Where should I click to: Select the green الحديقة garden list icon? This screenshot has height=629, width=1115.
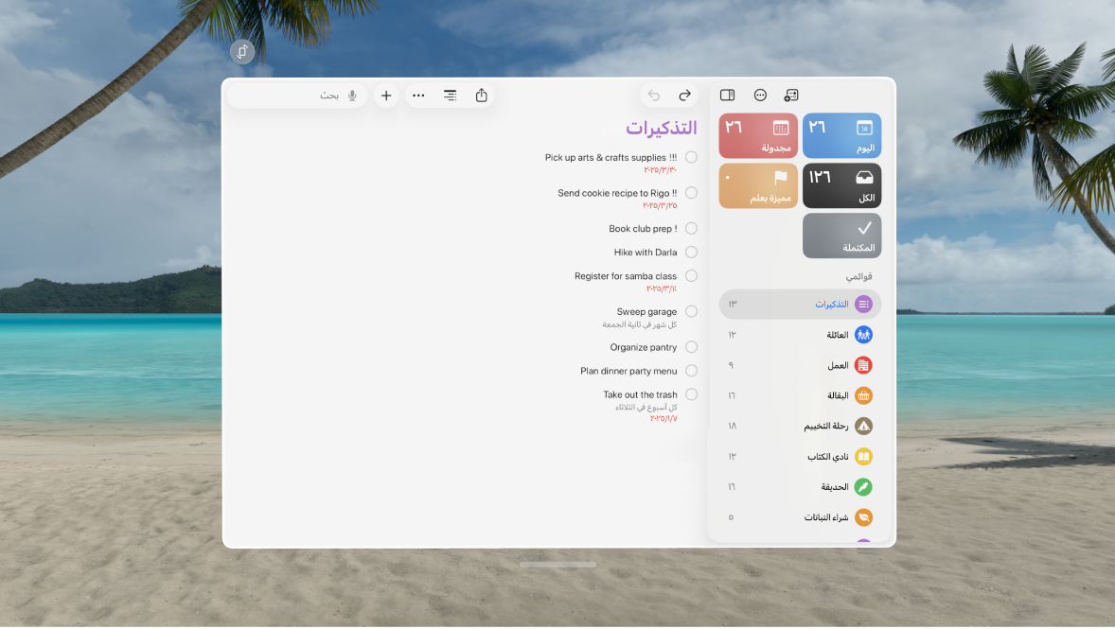click(862, 486)
